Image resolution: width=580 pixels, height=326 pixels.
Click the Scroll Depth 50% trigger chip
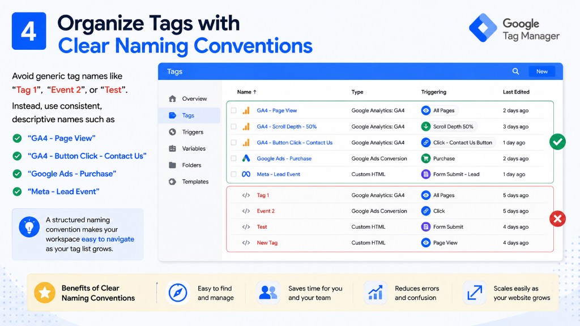click(x=449, y=126)
